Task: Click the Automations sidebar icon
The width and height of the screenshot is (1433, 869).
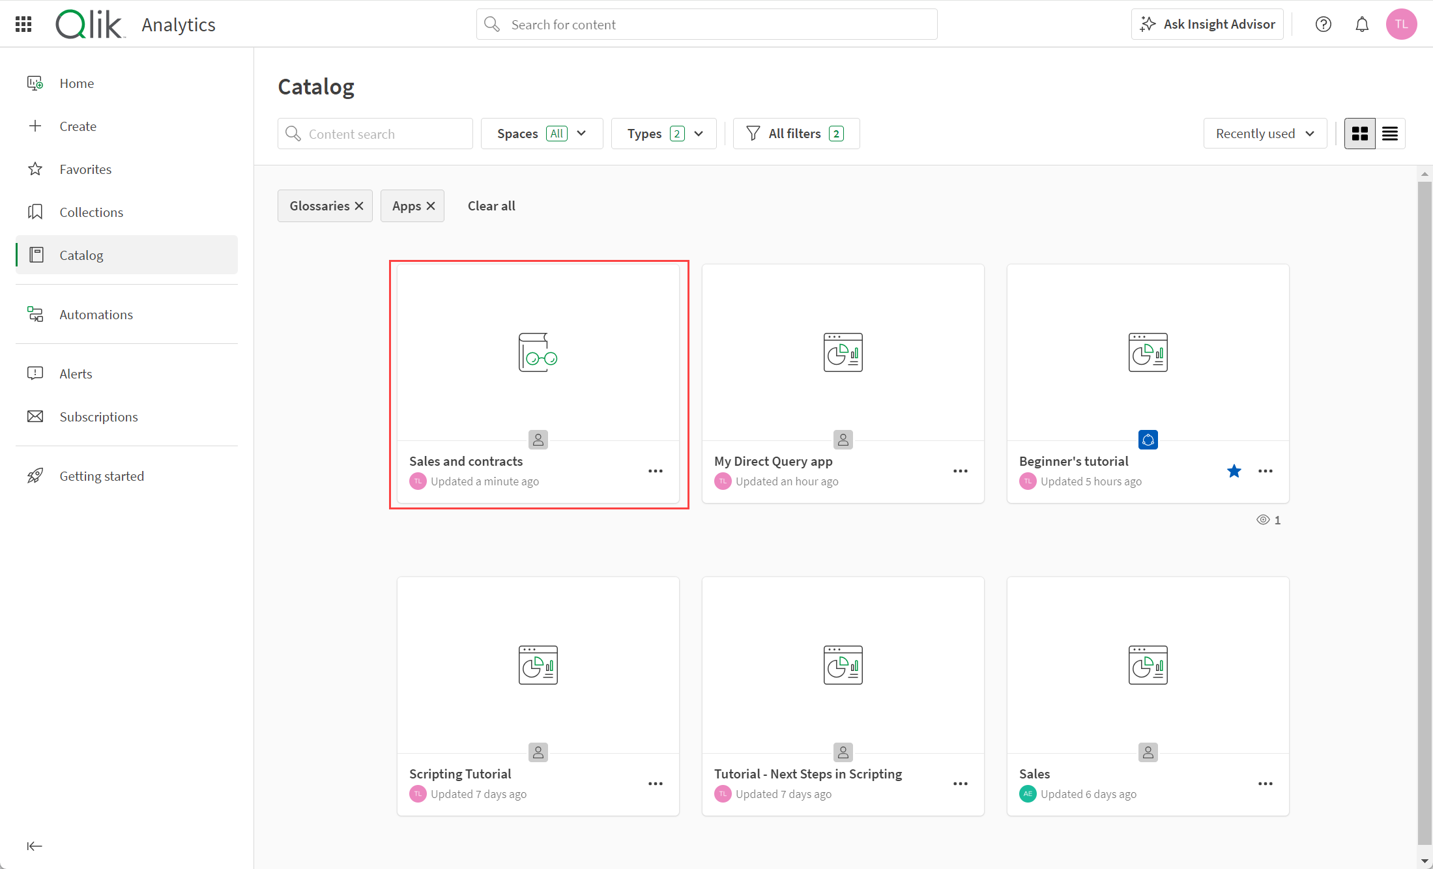Action: coord(36,313)
